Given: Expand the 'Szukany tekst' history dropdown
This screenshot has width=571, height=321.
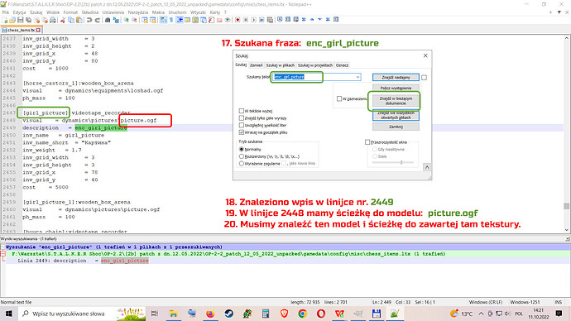Looking at the screenshot, I should click(x=357, y=77).
